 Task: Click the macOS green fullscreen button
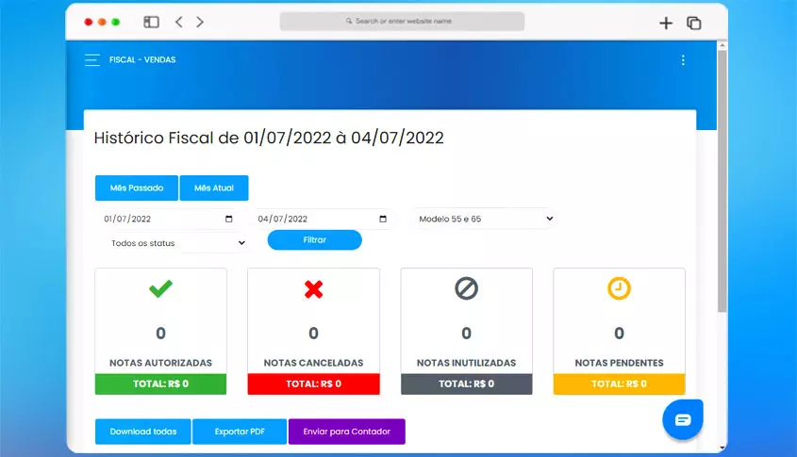(116, 22)
